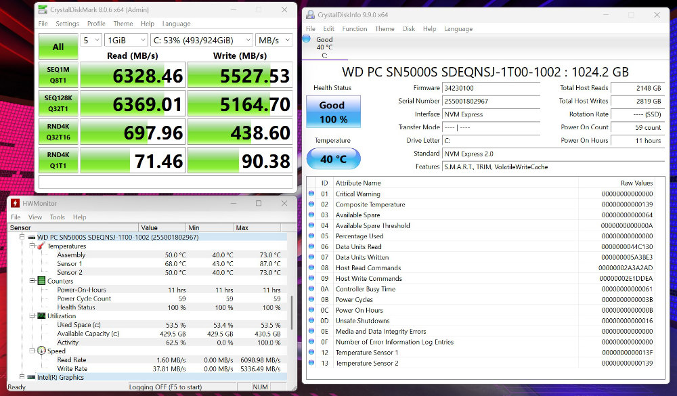Open HWMonitor View menu
Image resolution: width=677 pixels, height=396 pixels.
pos(35,217)
